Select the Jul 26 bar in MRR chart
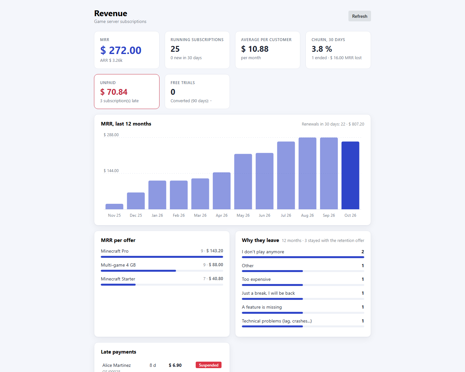 point(286,175)
